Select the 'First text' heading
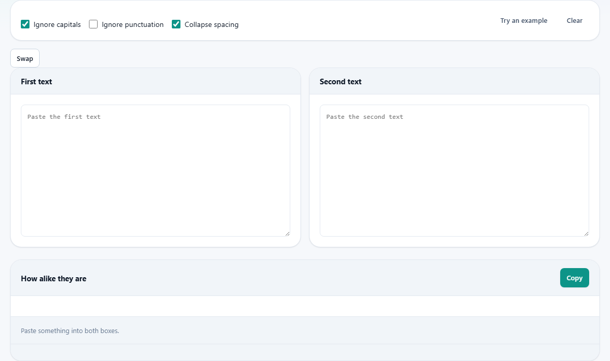610x361 pixels. pos(37,81)
